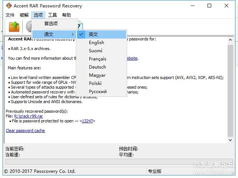Click Clear password cache link
The image size is (238, 178).
25,131
